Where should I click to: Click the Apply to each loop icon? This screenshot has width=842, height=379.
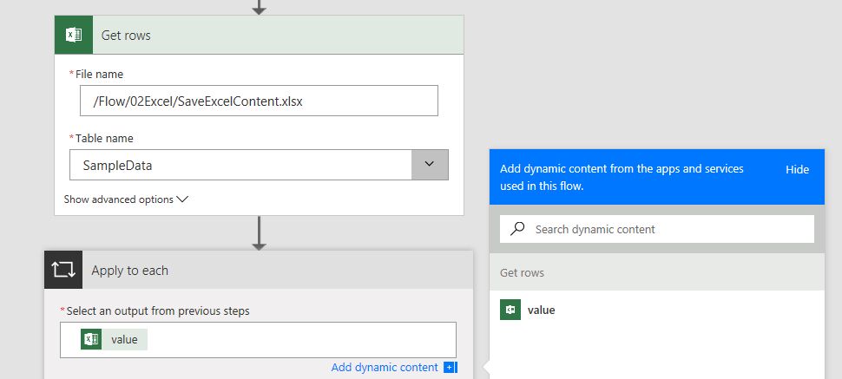click(63, 271)
